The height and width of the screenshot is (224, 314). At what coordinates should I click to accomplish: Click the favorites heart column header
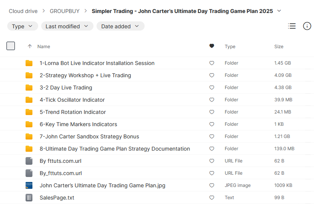pyautogui.click(x=212, y=46)
